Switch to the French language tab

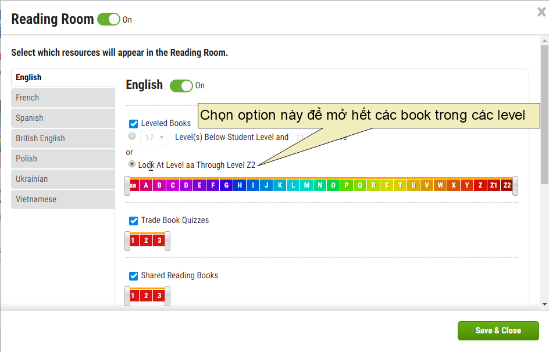[x=63, y=98]
